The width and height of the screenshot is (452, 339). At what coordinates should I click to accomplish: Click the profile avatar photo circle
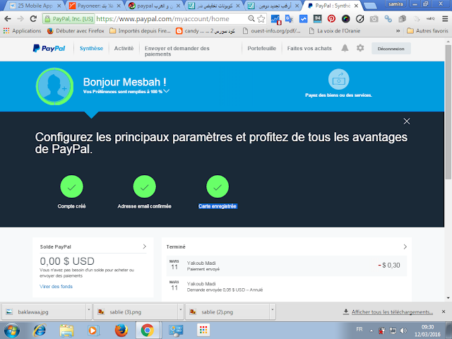click(x=54, y=86)
